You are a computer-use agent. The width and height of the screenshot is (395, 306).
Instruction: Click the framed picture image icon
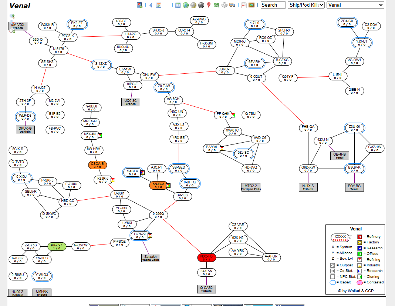click(251, 5)
